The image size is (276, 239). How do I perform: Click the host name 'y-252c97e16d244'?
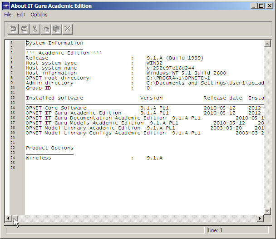pyautogui.click(x=170, y=68)
